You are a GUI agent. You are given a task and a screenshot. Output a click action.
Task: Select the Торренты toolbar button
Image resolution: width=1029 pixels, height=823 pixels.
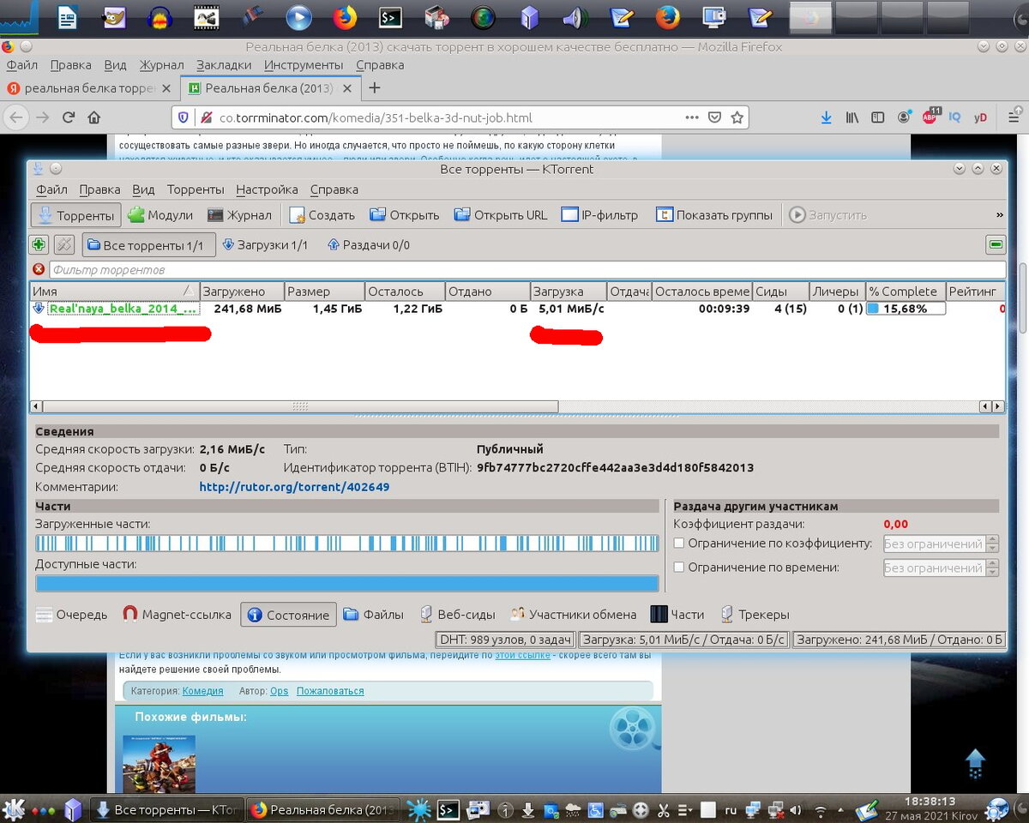tap(75, 215)
